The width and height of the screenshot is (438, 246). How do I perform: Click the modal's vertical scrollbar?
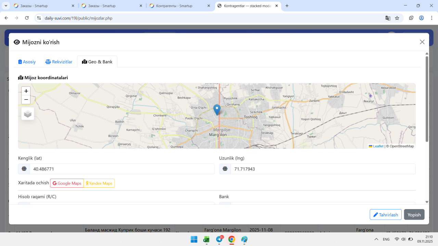click(427, 99)
